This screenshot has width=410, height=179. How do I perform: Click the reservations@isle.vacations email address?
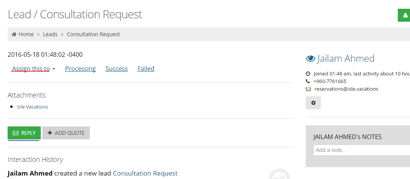[346, 89]
